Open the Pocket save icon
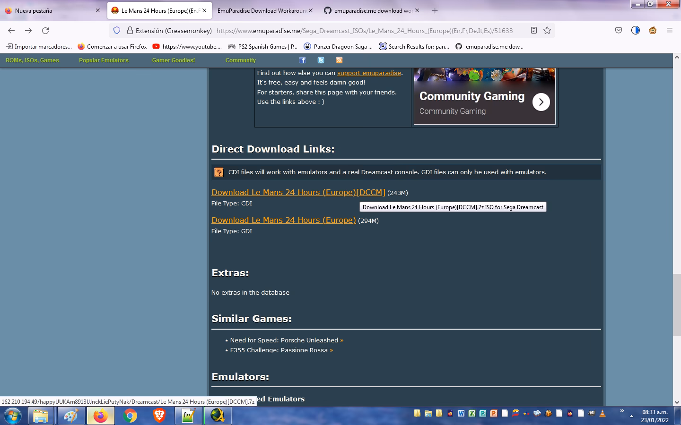The image size is (681, 425). point(619,30)
